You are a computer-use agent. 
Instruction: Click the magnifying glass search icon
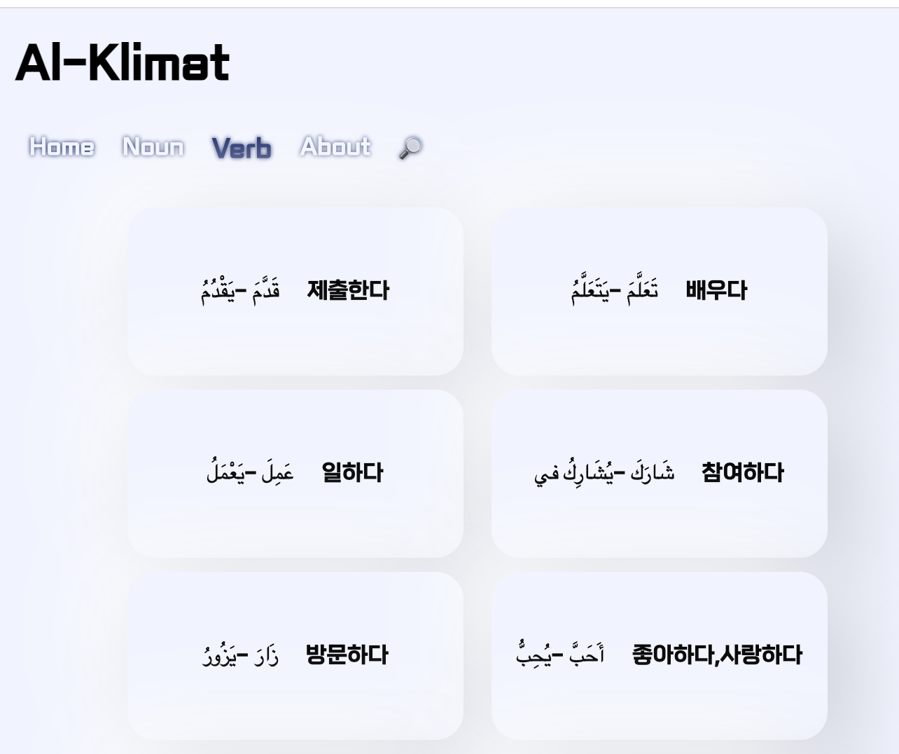[x=410, y=148]
